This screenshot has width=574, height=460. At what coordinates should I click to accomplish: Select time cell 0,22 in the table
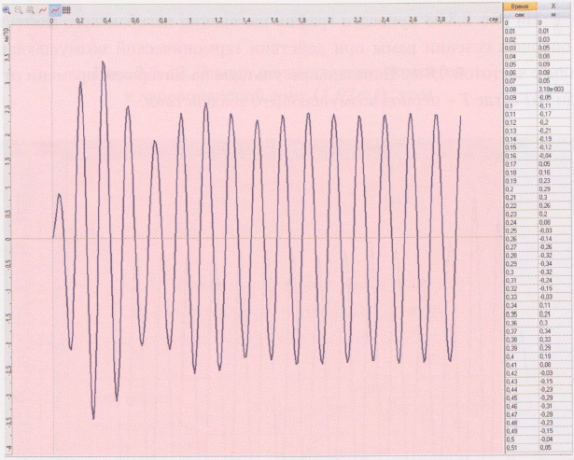521,205
